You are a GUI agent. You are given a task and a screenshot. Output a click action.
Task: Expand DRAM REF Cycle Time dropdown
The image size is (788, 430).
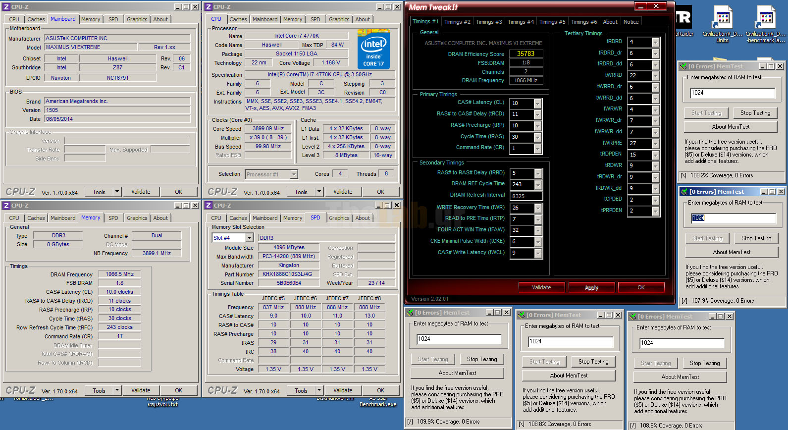tap(538, 185)
